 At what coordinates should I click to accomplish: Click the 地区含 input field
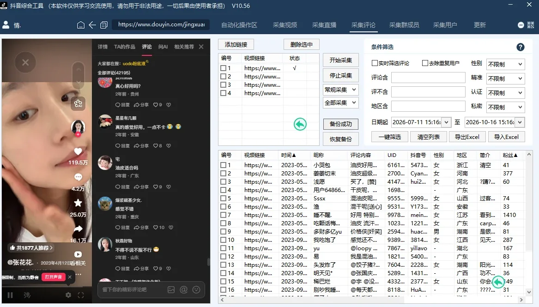[x=428, y=106]
